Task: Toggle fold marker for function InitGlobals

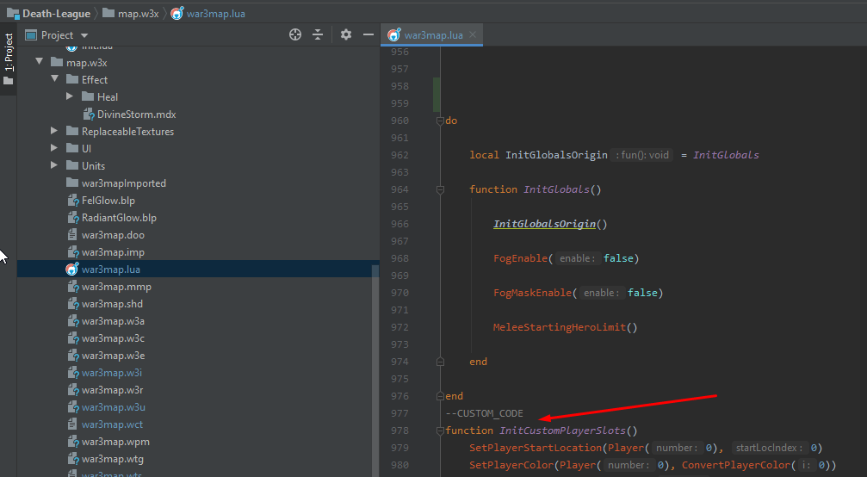Action: click(x=440, y=189)
